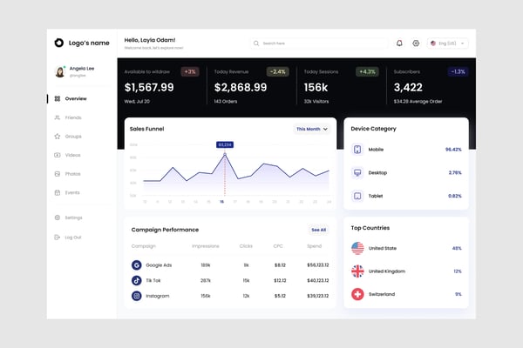Click the Friends people icon
Viewport: 523px width, 348px height.
pos(58,117)
